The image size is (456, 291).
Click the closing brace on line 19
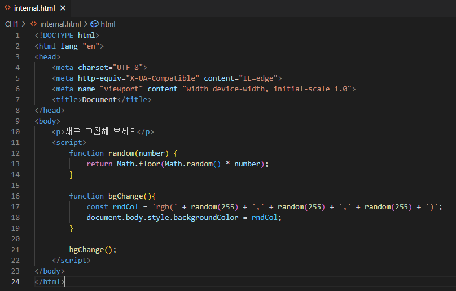pos(71,228)
